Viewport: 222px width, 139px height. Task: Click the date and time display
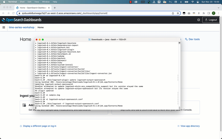(210, 2)
